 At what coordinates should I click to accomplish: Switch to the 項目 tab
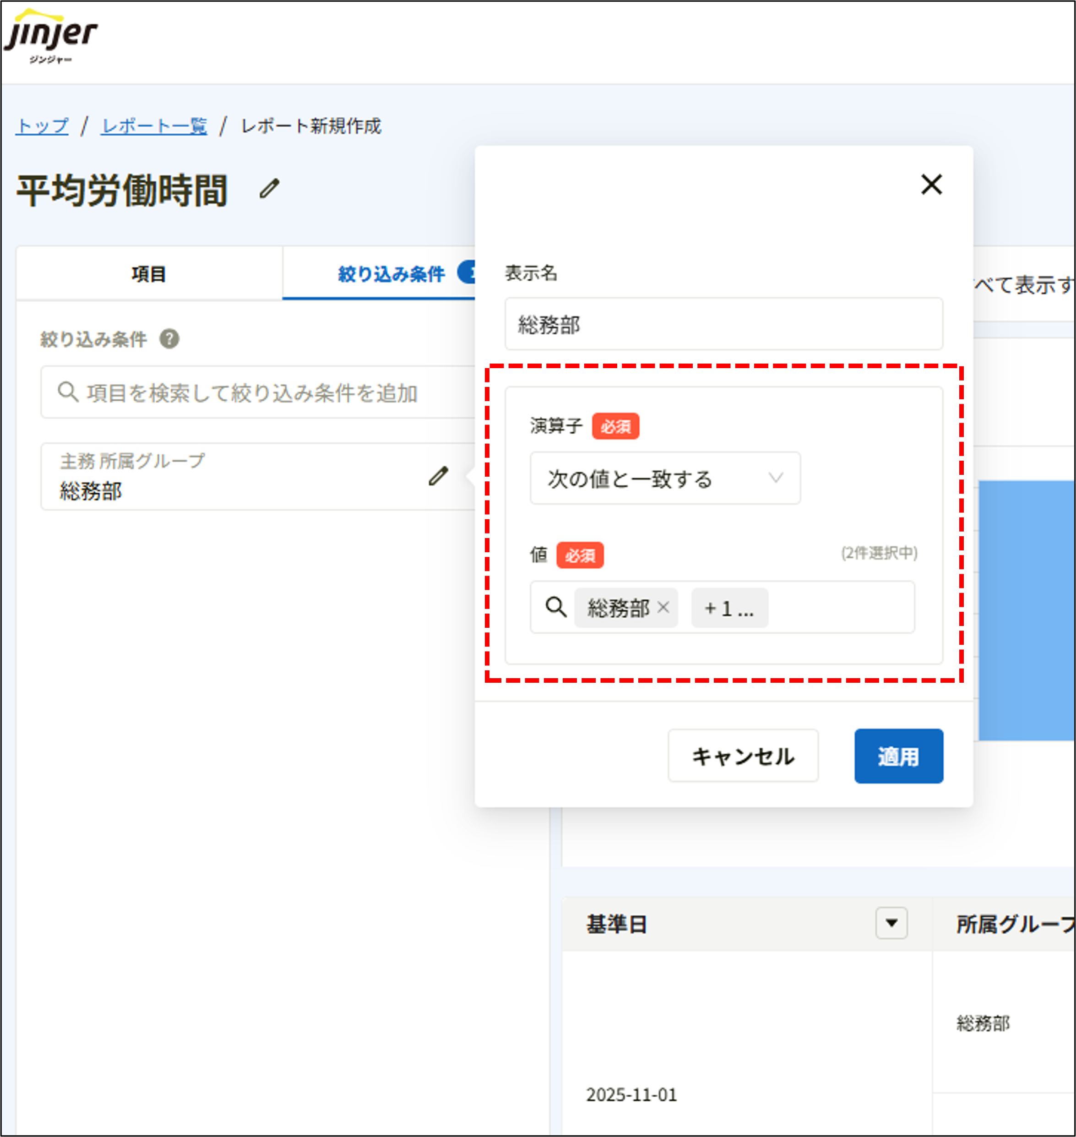(x=148, y=274)
